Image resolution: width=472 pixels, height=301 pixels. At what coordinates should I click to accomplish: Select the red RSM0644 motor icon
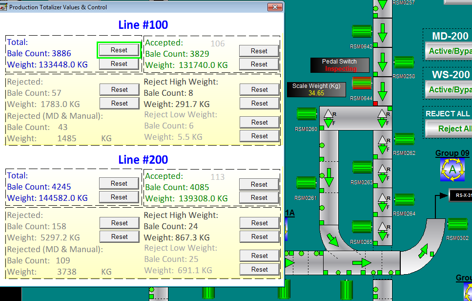click(362, 83)
